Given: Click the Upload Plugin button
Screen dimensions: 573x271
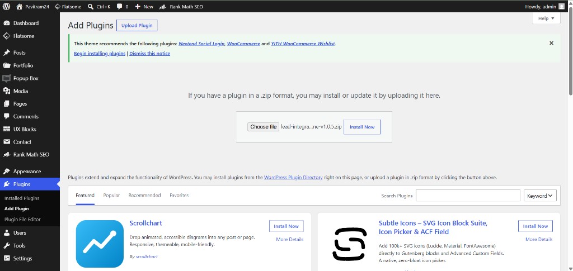Looking at the screenshot, I should point(137,25).
